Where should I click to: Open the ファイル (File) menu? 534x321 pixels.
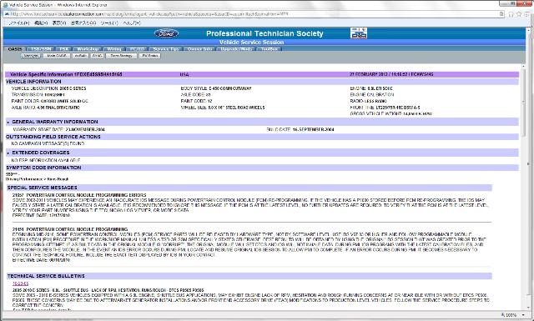(x=19, y=23)
